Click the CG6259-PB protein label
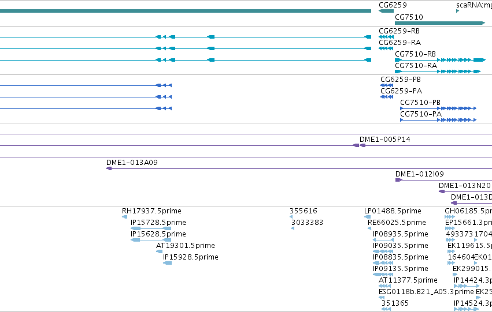This screenshot has width=492, height=312. point(401,80)
